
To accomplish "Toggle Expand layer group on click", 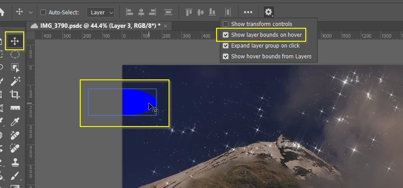I will [x=225, y=46].
